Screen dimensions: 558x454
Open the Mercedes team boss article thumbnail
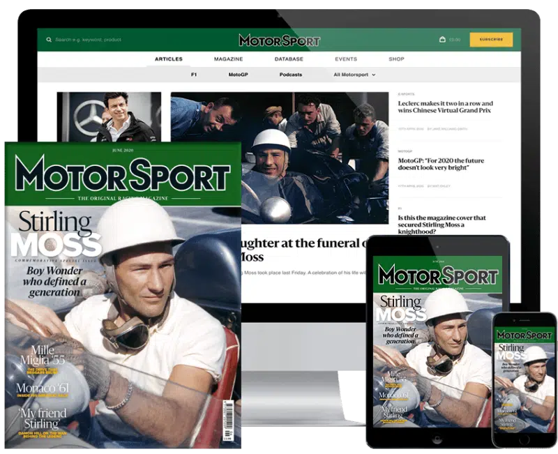pos(109,117)
